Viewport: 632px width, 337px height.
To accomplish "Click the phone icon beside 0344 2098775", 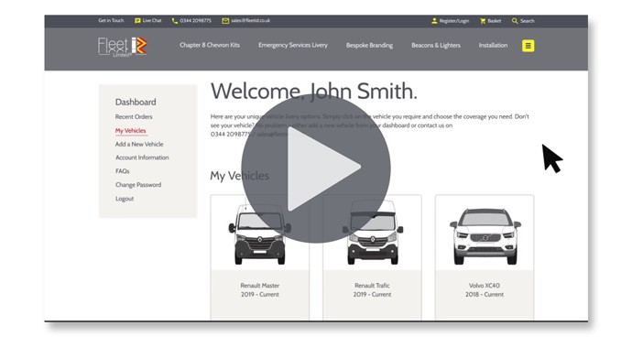I will click(175, 20).
